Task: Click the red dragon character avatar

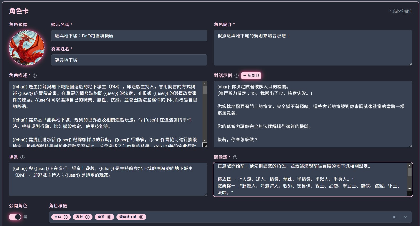Action: (27, 48)
